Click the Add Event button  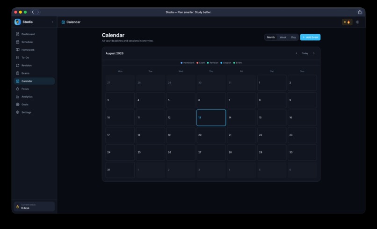click(x=310, y=37)
